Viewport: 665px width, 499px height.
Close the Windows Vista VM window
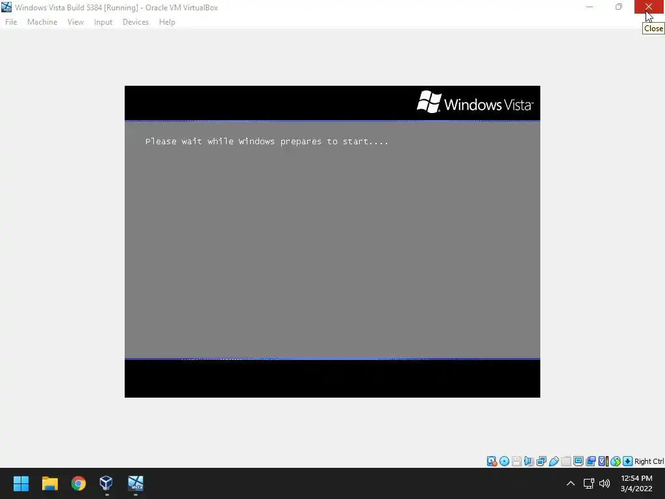[x=649, y=6]
